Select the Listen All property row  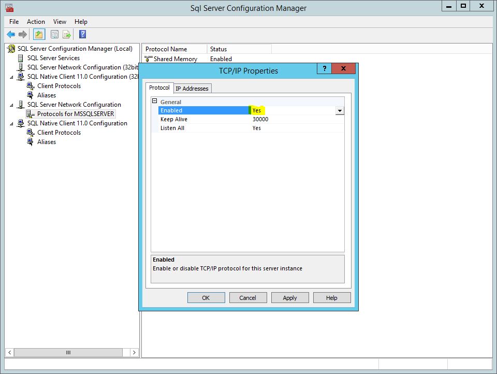251,128
